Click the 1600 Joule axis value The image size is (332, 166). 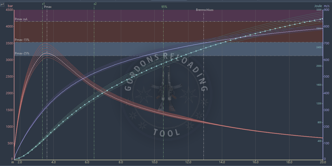tap(319, 85)
